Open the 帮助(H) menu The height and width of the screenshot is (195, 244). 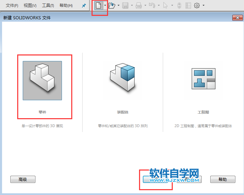(66, 6)
